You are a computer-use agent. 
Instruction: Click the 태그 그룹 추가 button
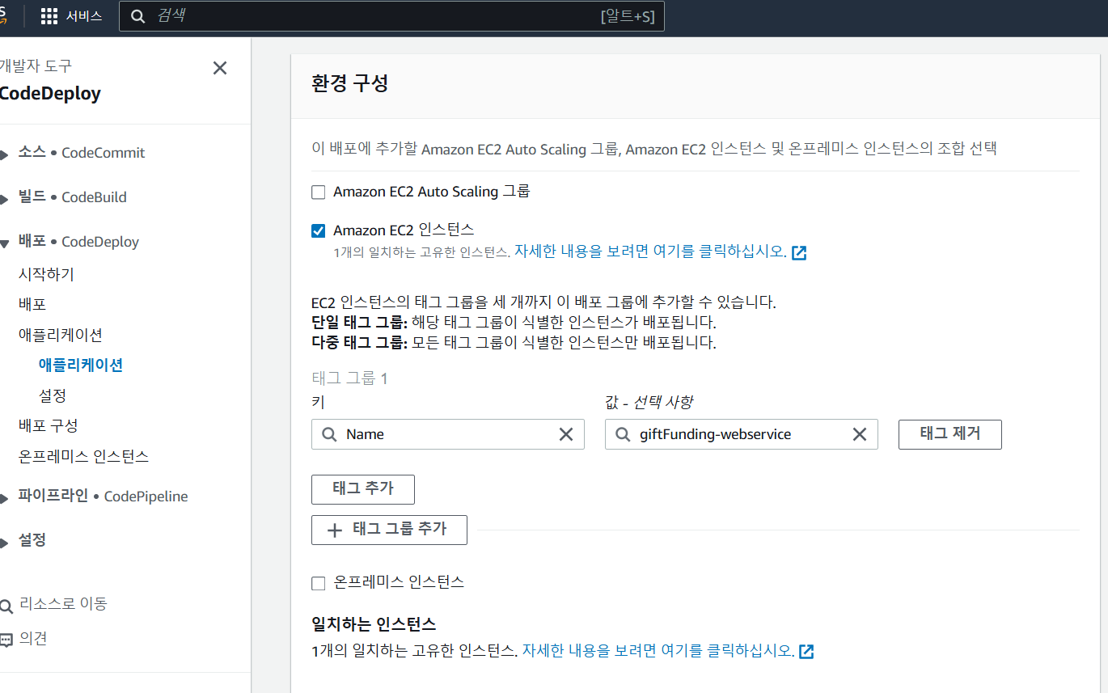389,530
